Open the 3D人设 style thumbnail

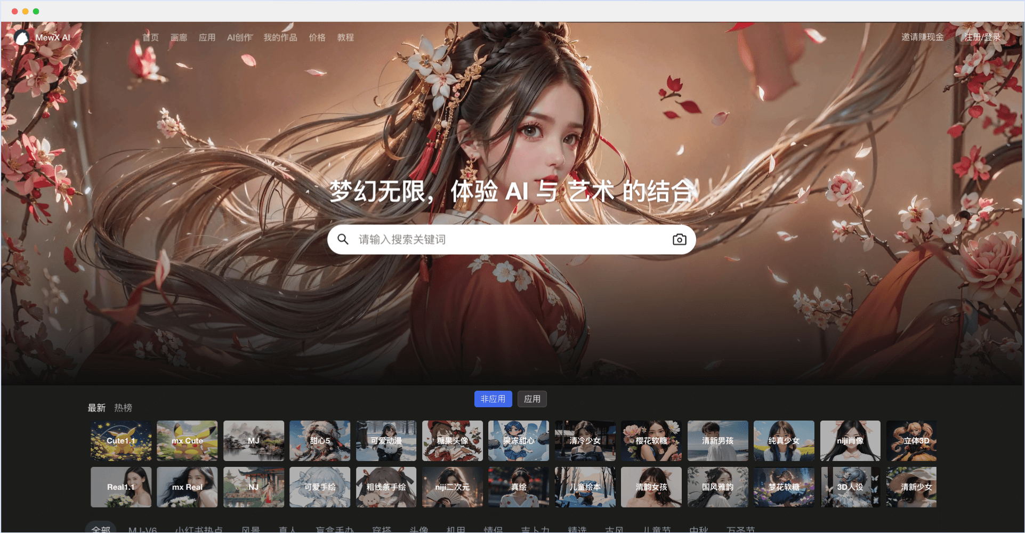(x=850, y=487)
